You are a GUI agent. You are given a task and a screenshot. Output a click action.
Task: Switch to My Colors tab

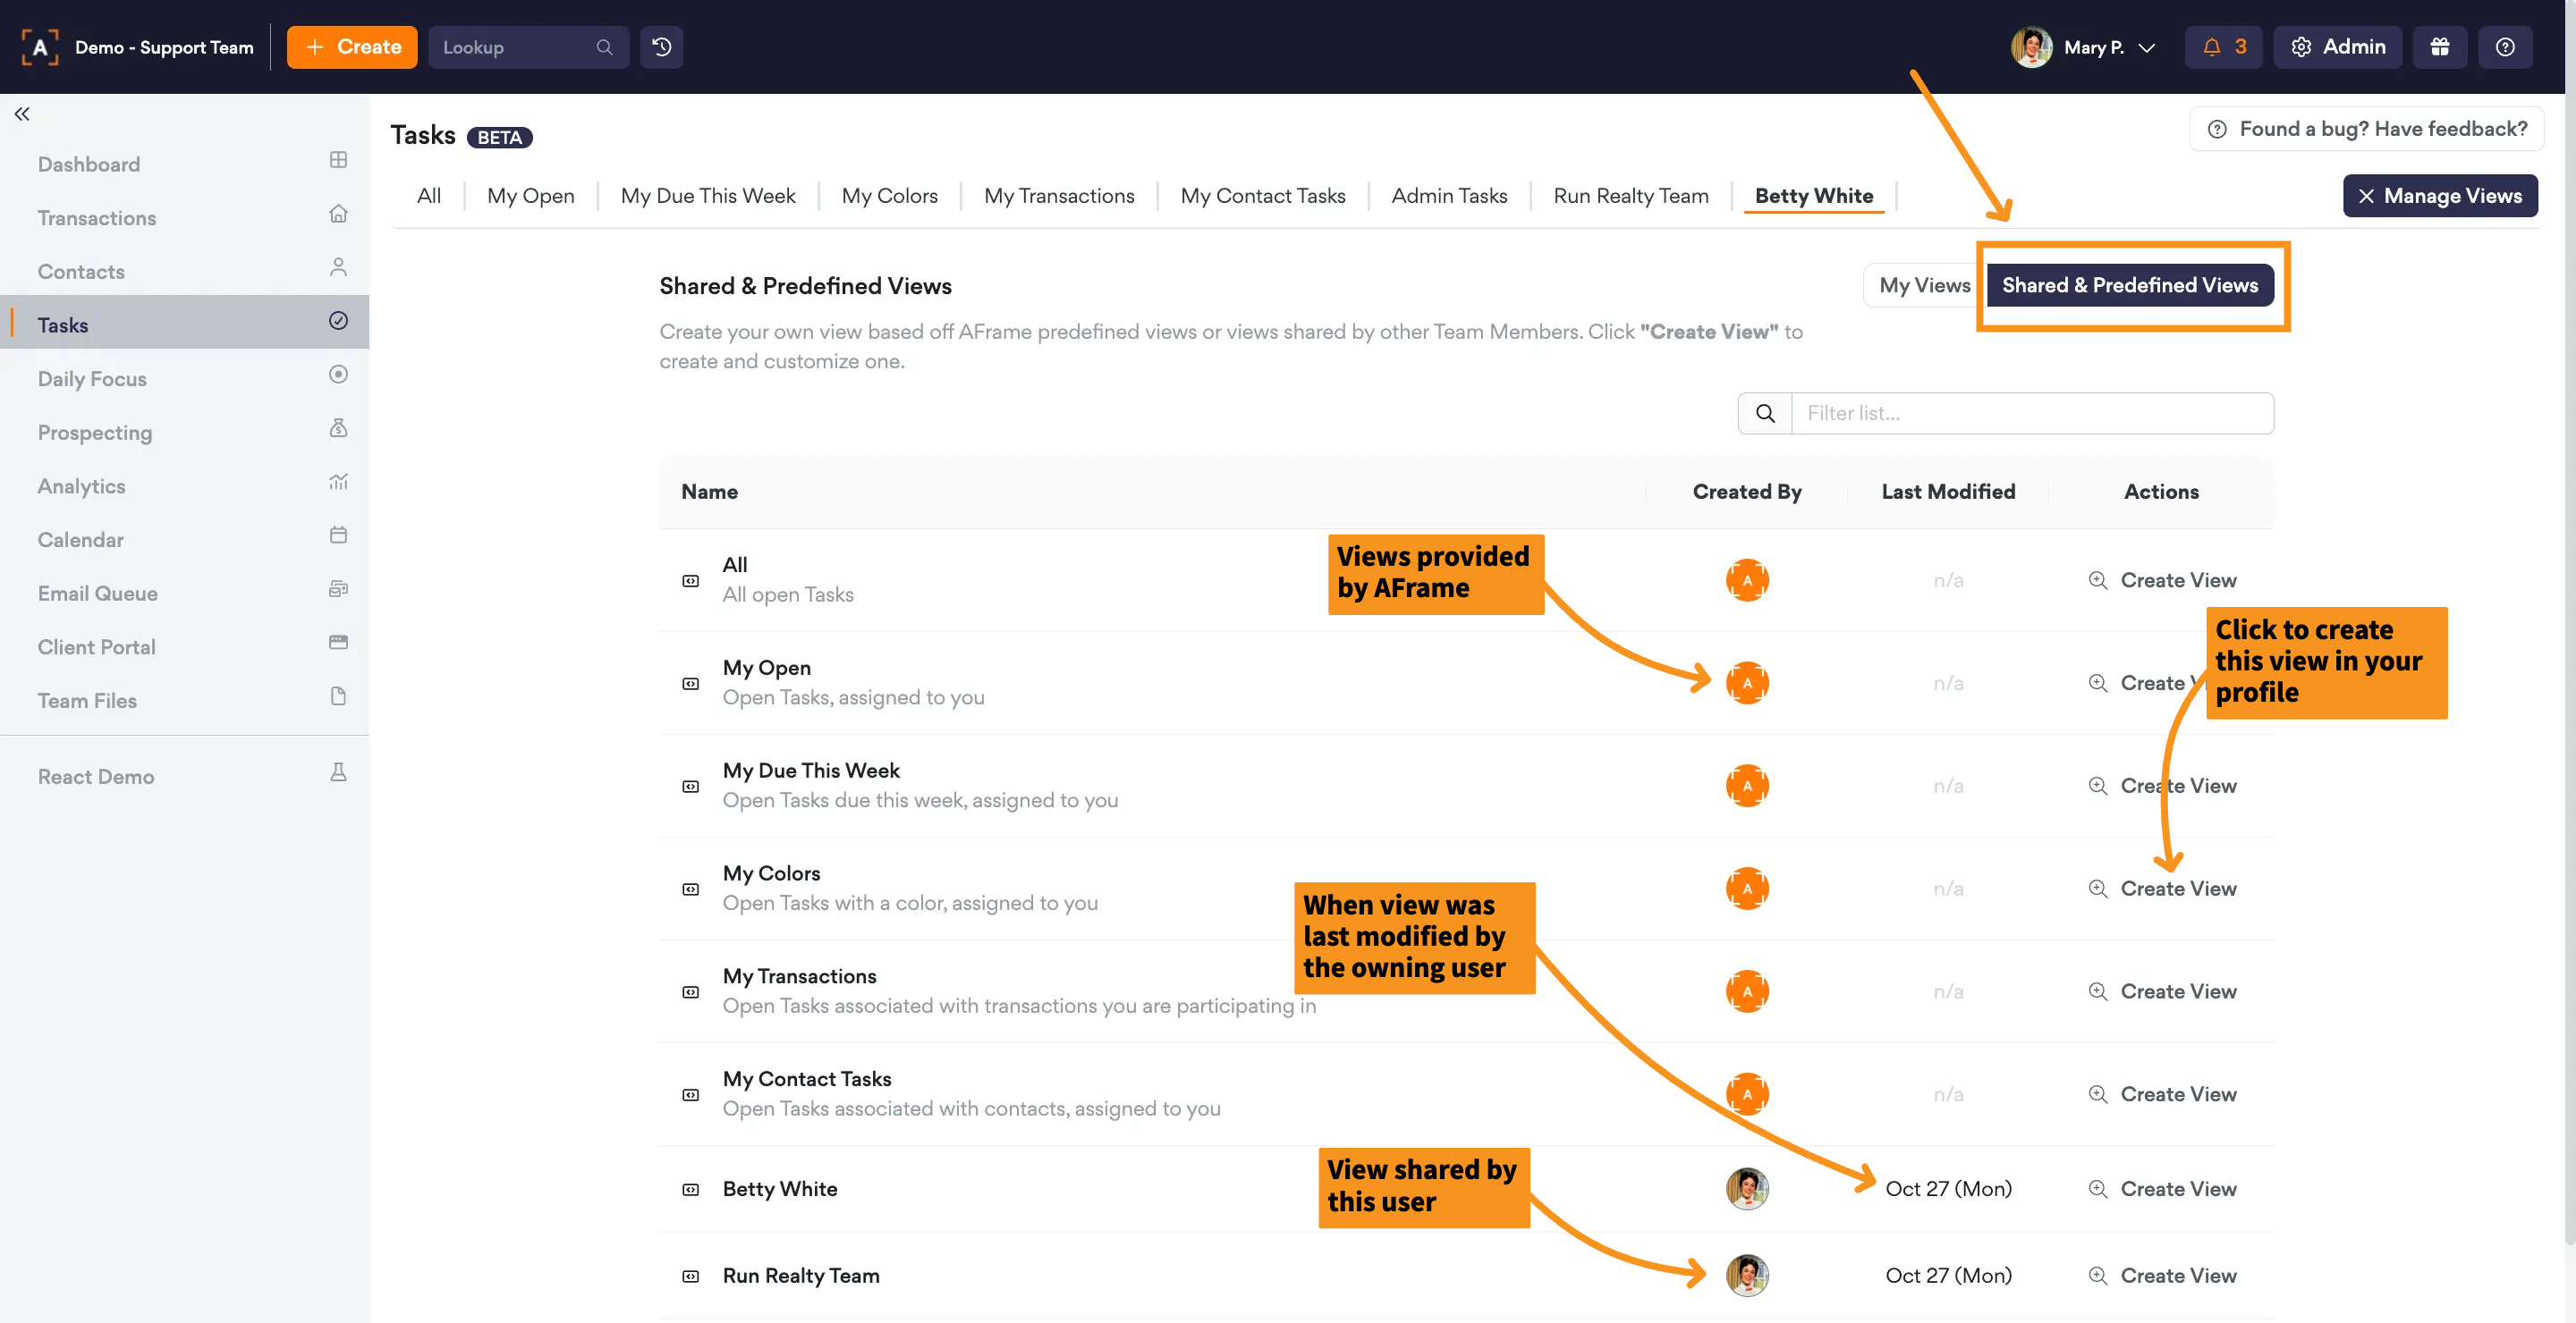click(889, 196)
